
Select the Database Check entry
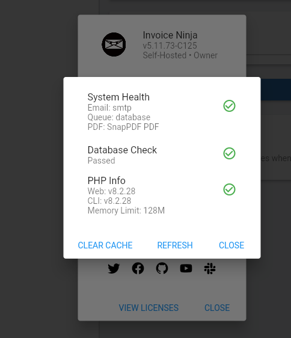point(162,155)
